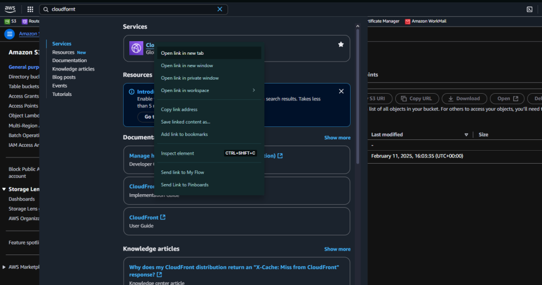Image resolution: width=542 pixels, height=285 pixels.
Task: Select Tutorials search category
Action: tap(62, 94)
